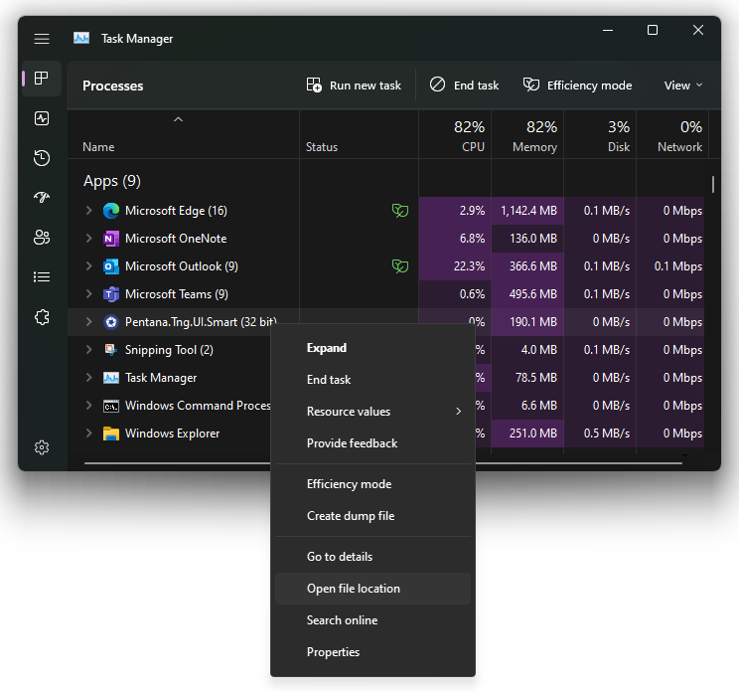Image resolution: width=739 pixels, height=692 pixels.
Task: Click the 6.8% CPU cell
Action: tap(455, 239)
